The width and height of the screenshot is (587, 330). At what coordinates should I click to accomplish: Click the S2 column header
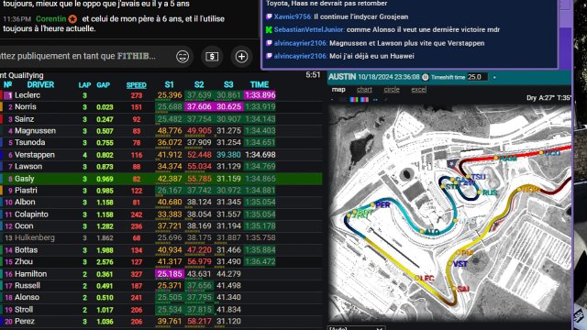click(199, 84)
